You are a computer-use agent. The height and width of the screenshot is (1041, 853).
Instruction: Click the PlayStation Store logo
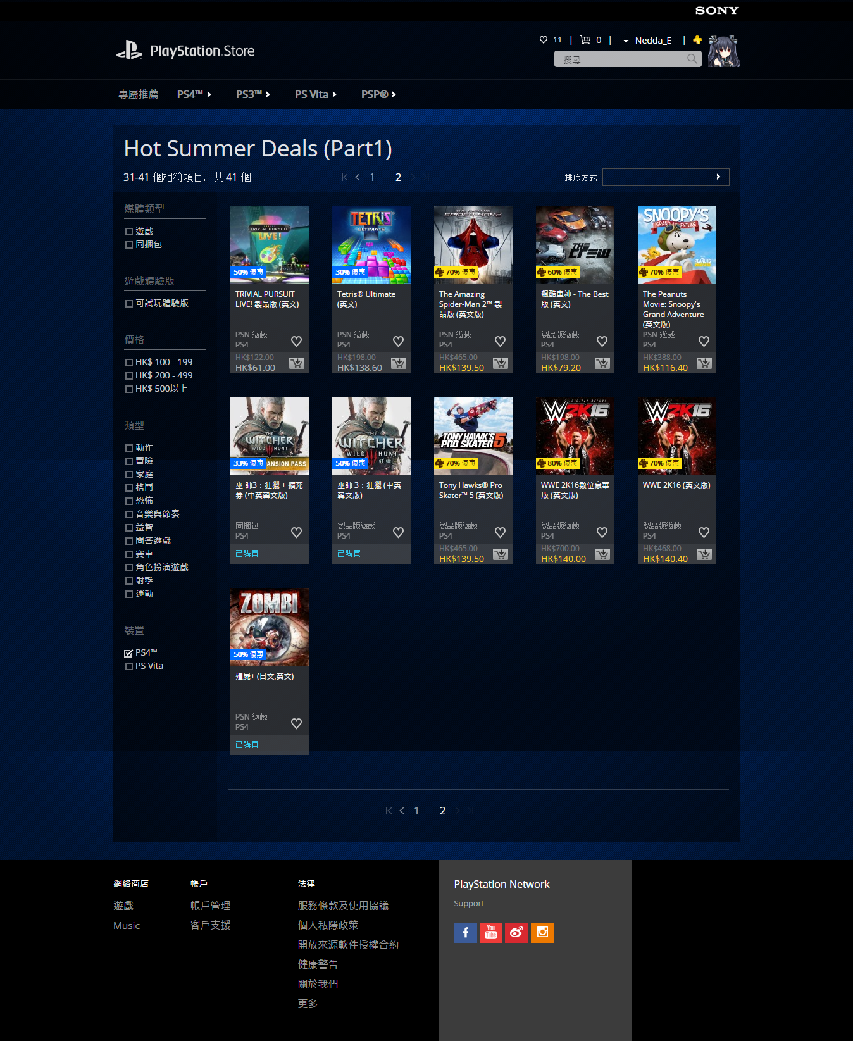(x=185, y=51)
